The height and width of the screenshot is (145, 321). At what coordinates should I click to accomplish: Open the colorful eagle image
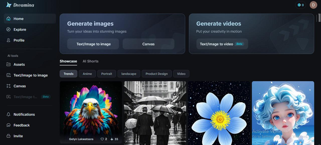91,112
